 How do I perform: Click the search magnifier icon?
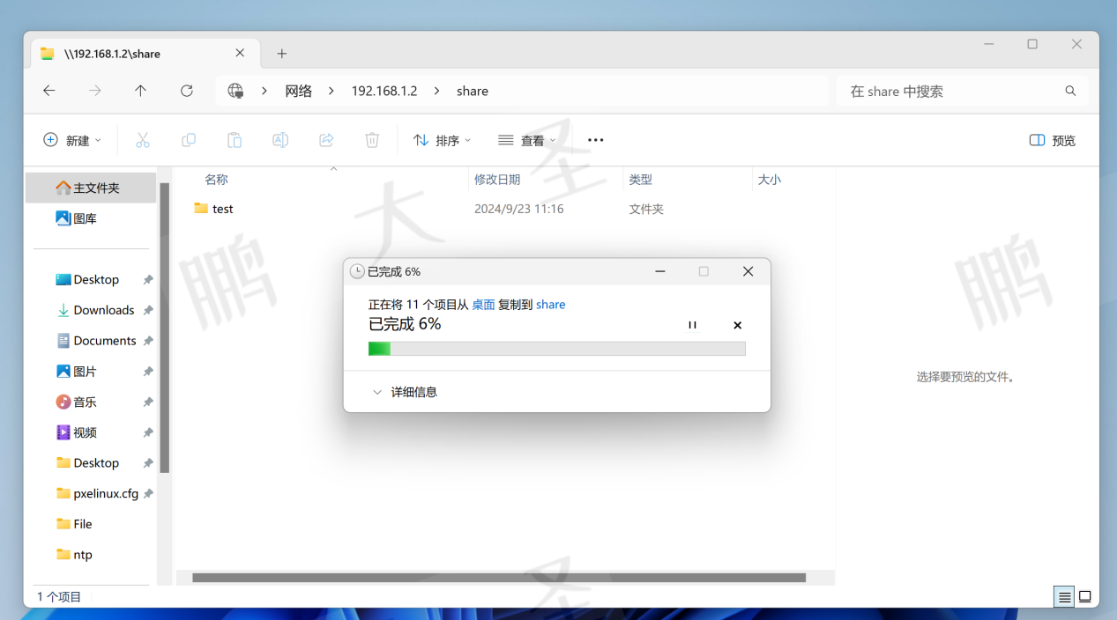(x=1070, y=91)
